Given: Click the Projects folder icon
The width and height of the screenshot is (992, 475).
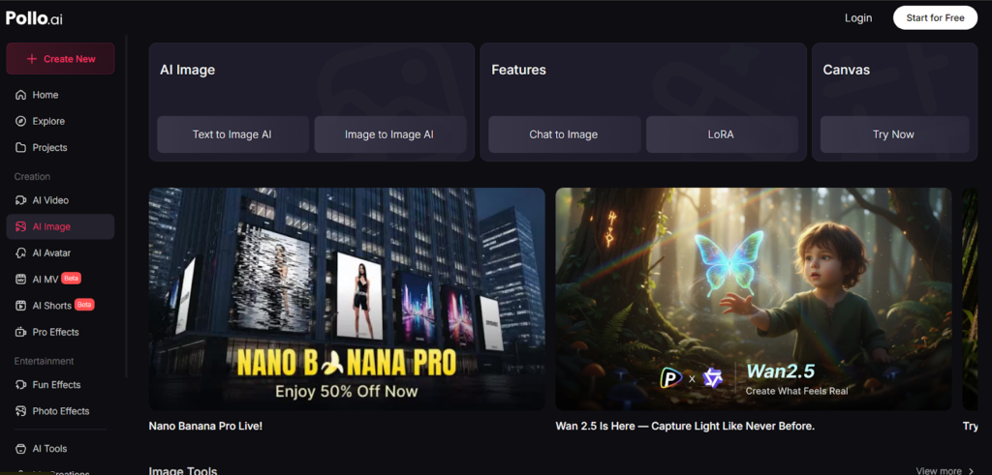Looking at the screenshot, I should [x=21, y=147].
